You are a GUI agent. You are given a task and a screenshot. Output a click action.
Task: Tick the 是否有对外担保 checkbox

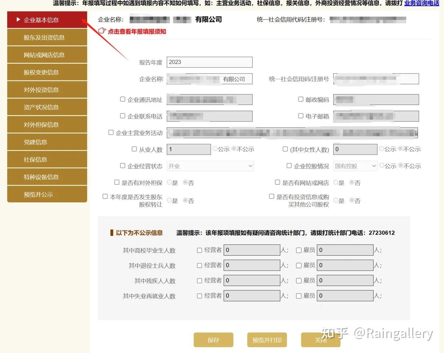coord(117,182)
